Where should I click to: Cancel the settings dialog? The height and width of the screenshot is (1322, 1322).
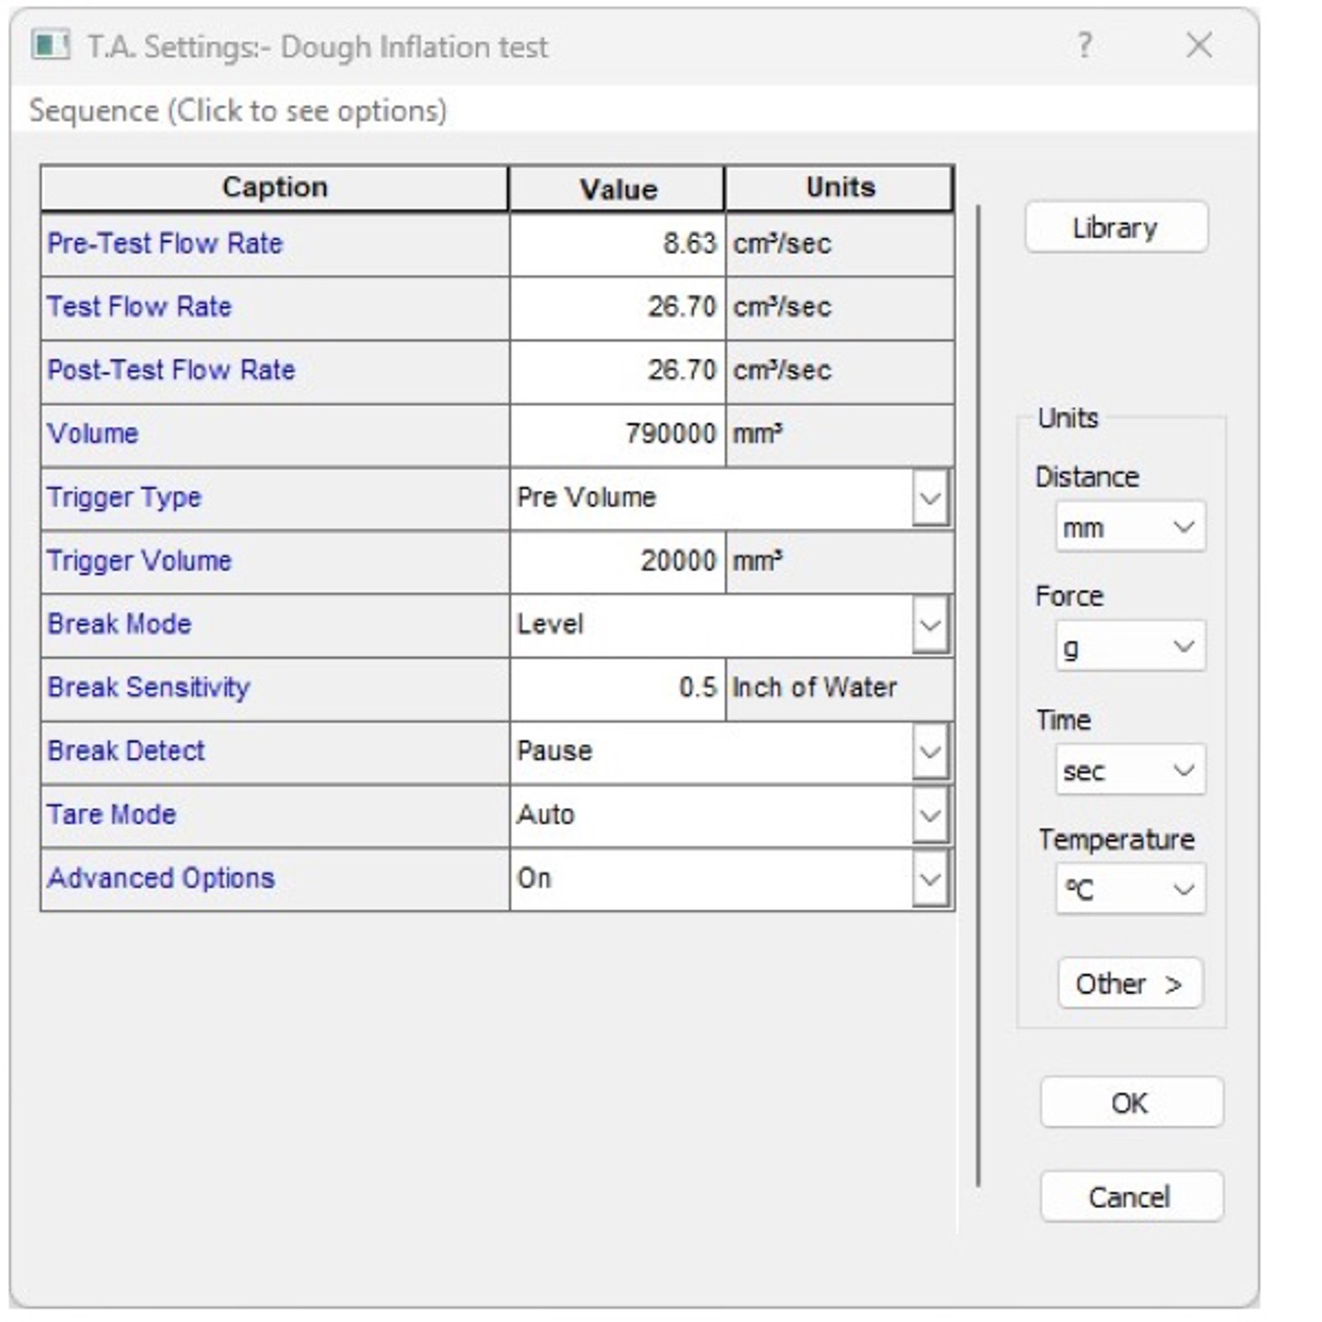pos(1131,1196)
